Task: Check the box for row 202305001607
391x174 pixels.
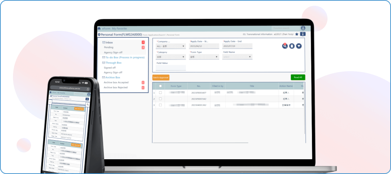Action: click(161, 93)
